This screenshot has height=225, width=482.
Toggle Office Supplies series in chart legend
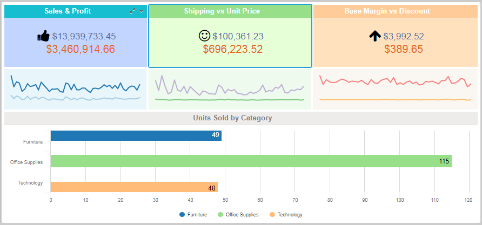click(x=238, y=215)
